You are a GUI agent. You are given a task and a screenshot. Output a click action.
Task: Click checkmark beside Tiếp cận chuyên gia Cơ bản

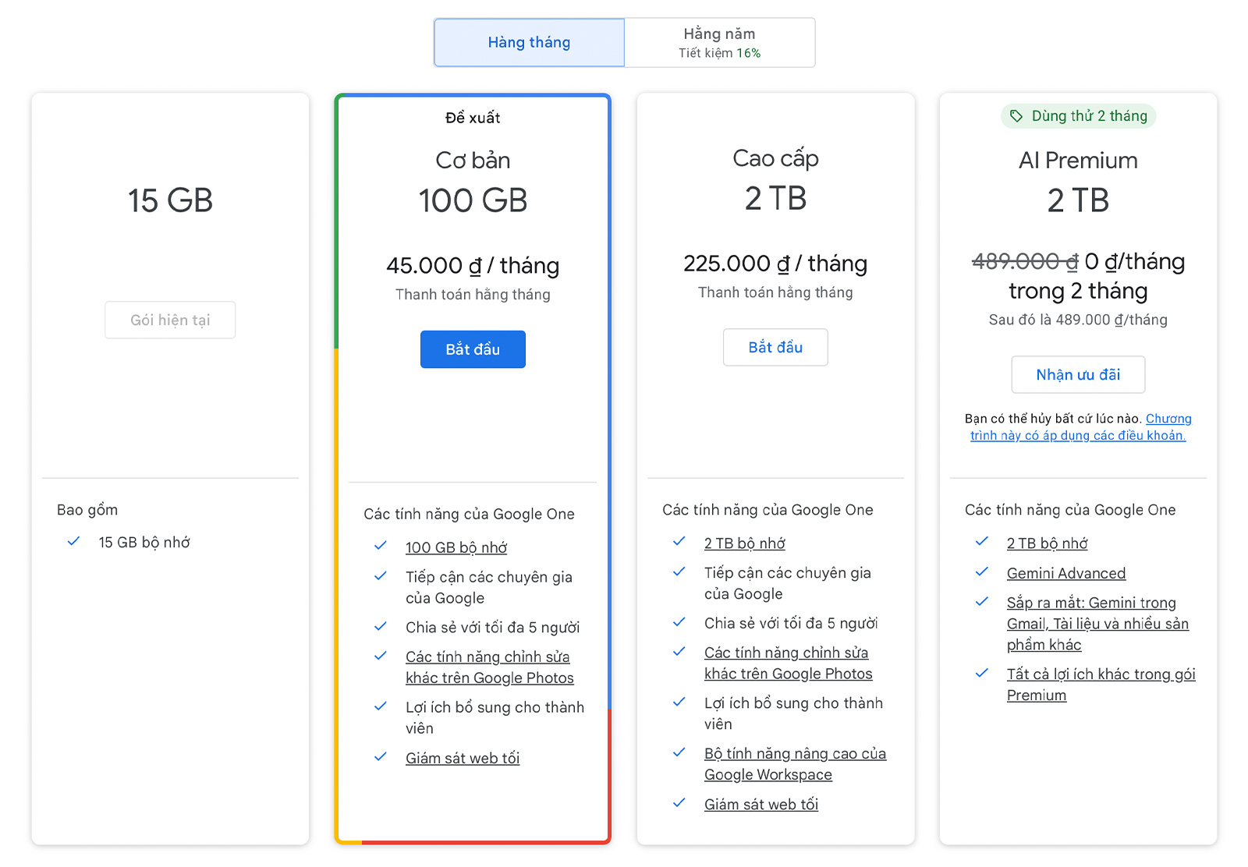pyautogui.click(x=381, y=575)
